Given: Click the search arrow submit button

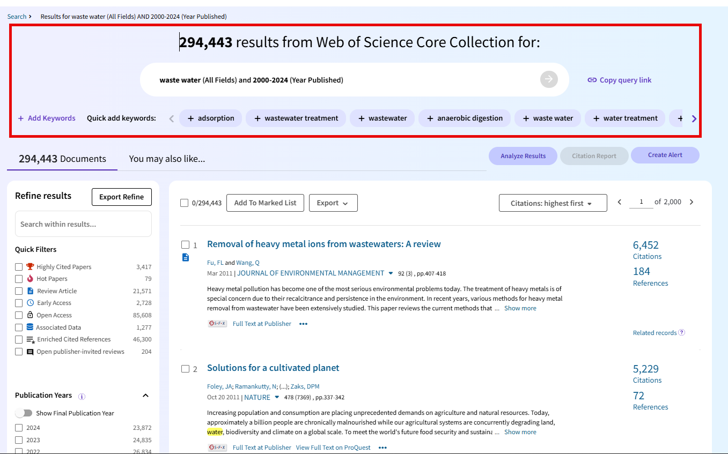Looking at the screenshot, I should coord(549,80).
